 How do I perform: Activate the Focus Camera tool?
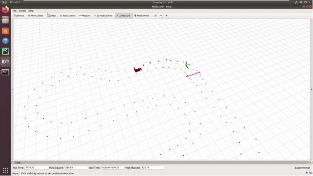pos(67,15)
